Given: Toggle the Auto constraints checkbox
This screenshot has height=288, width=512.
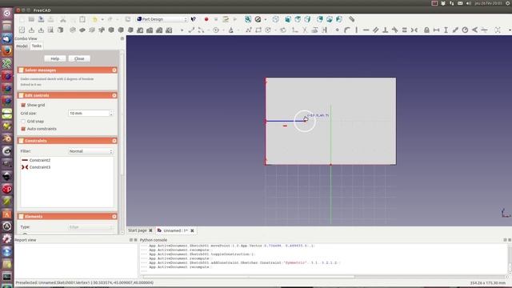Looking at the screenshot, I should pyautogui.click(x=23, y=129).
